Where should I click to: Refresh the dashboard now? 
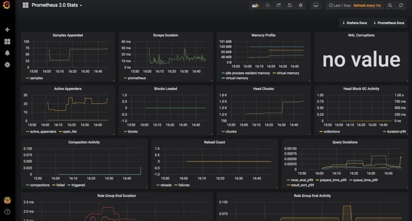point(401,5)
